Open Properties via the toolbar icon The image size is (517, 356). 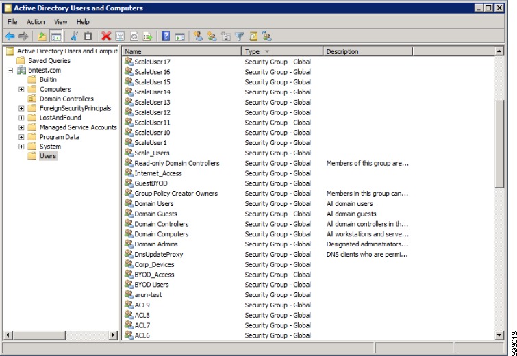click(x=120, y=36)
